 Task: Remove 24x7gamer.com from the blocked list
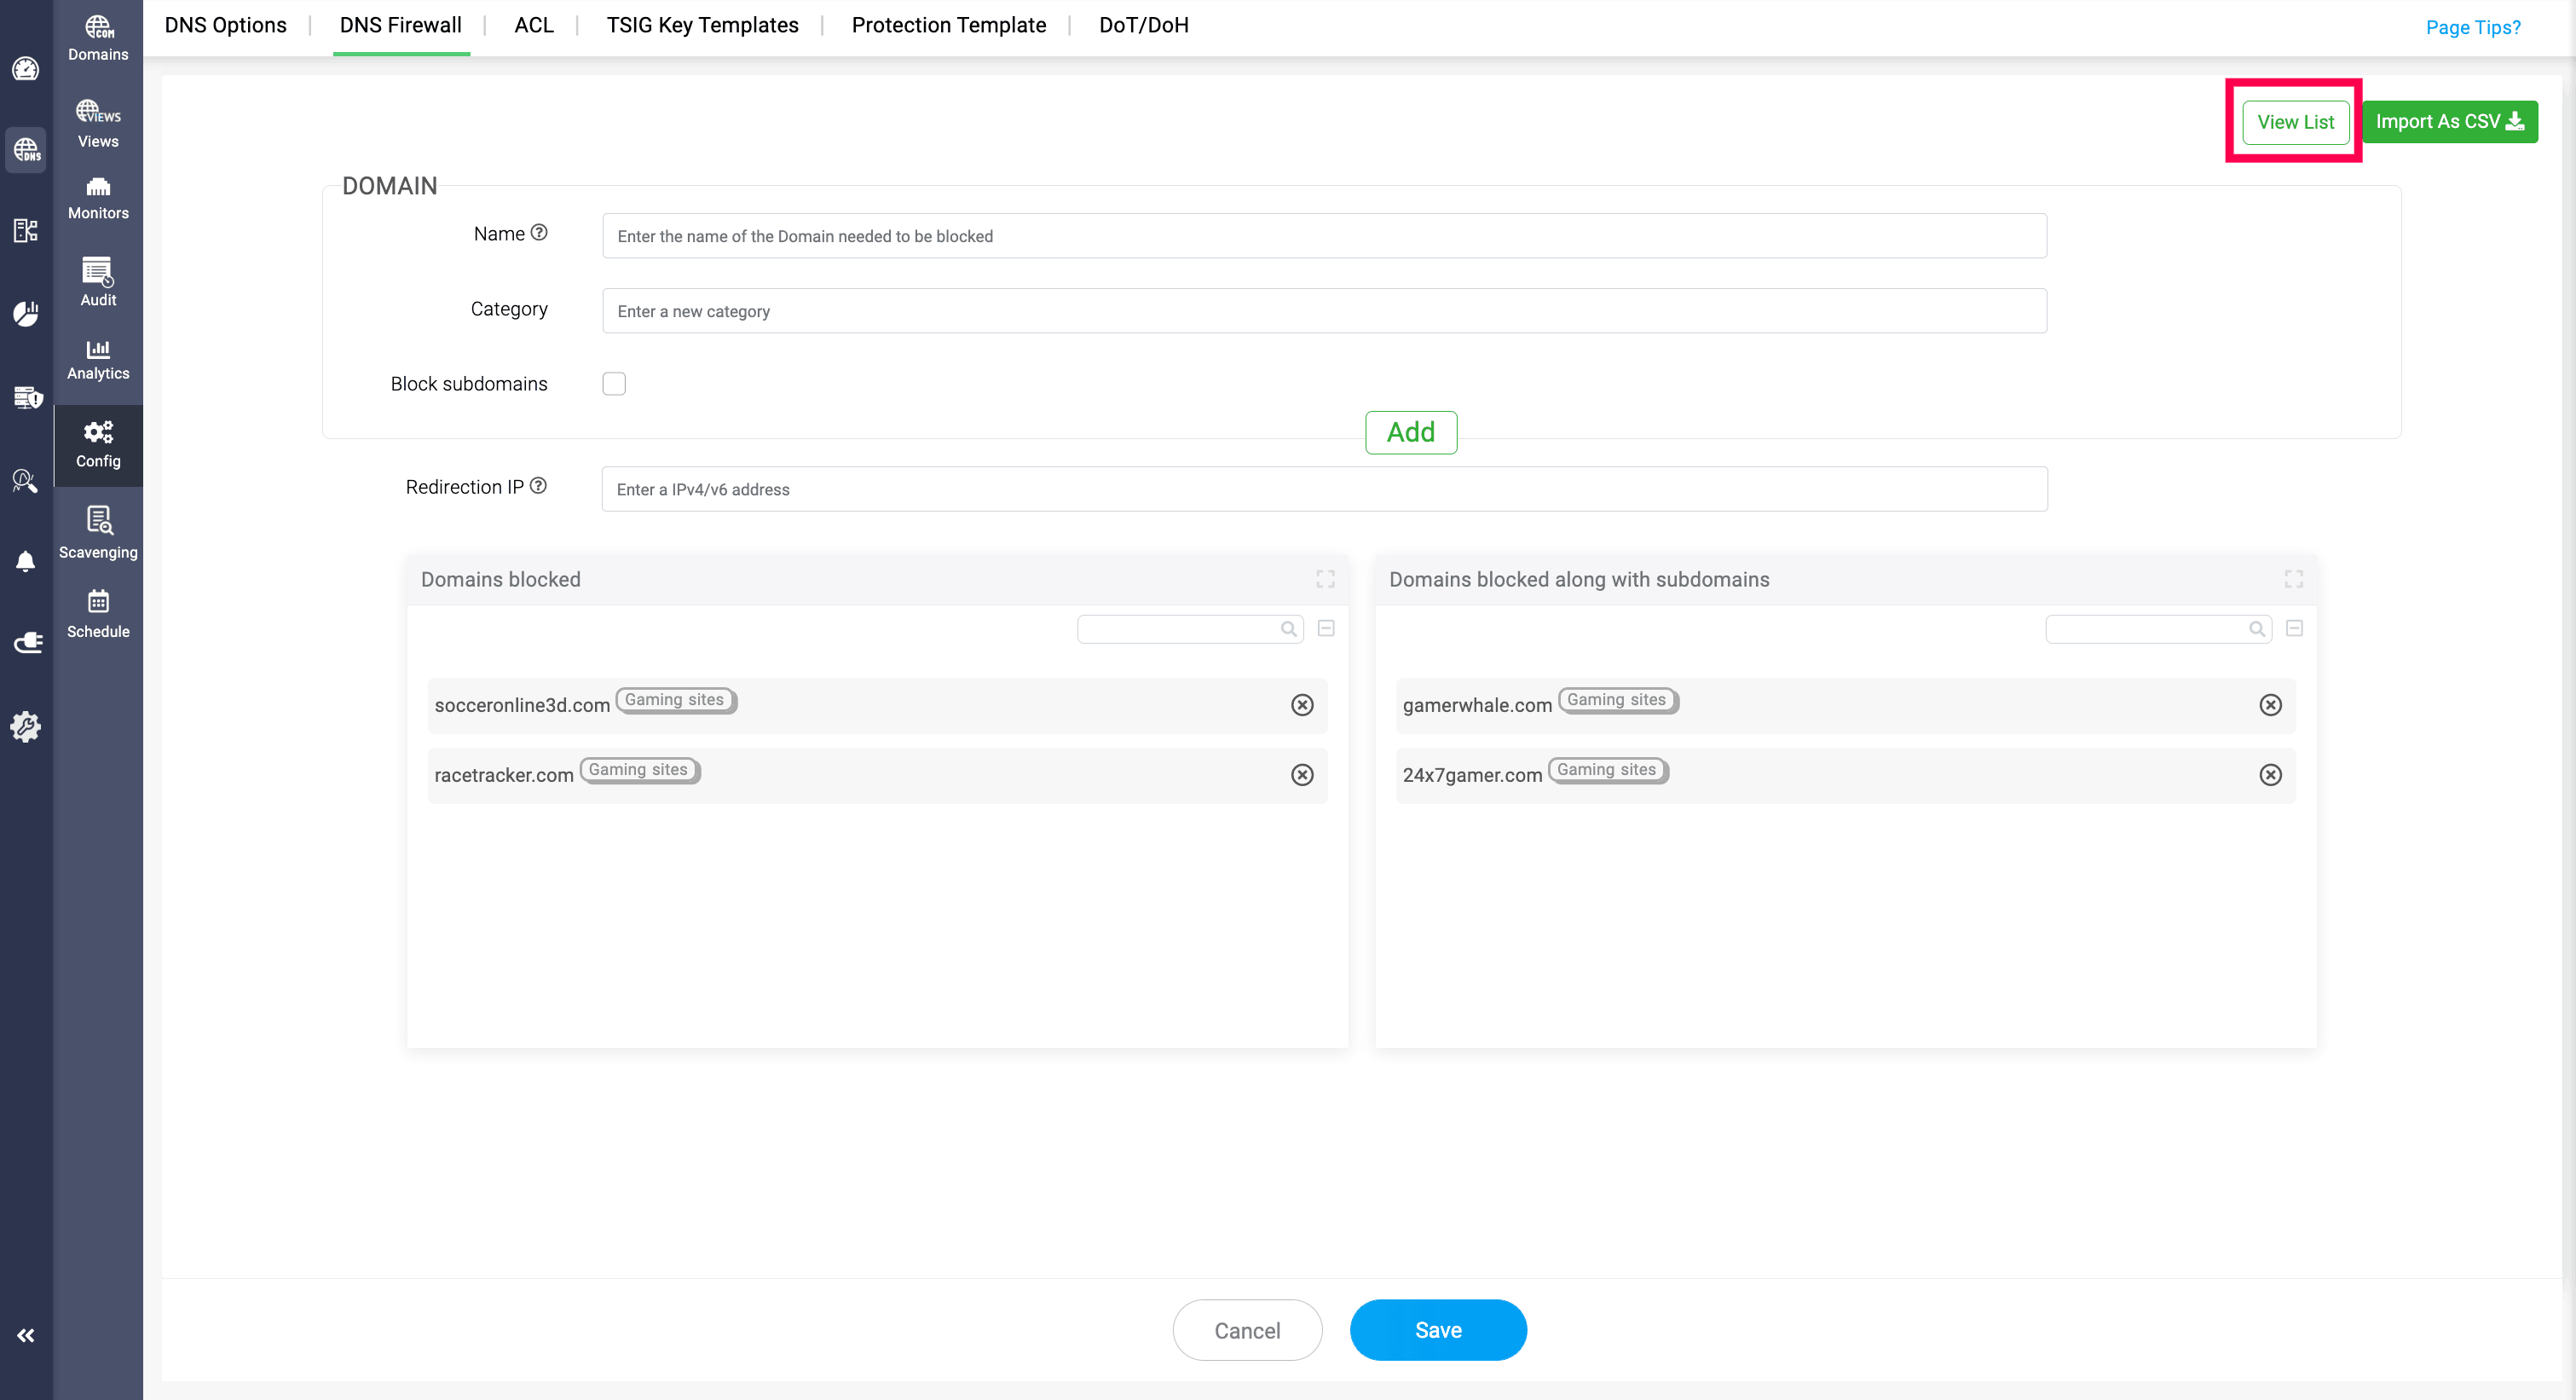pyautogui.click(x=2270, y=775)
